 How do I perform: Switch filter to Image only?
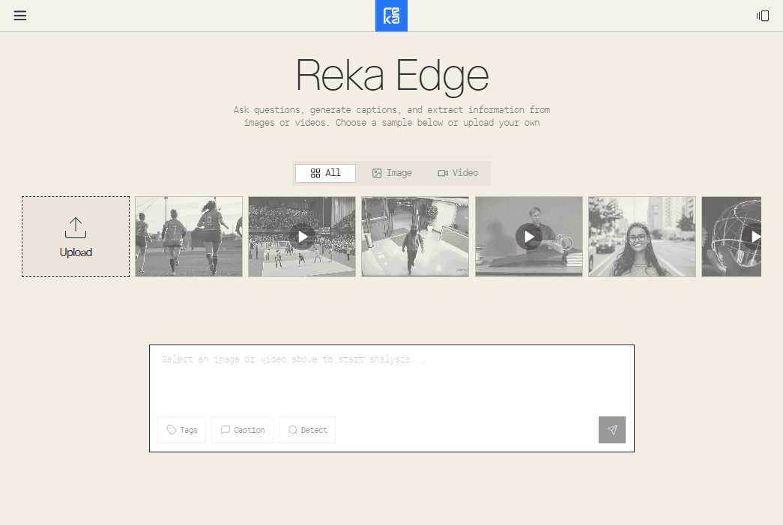[x=391, y=172]
